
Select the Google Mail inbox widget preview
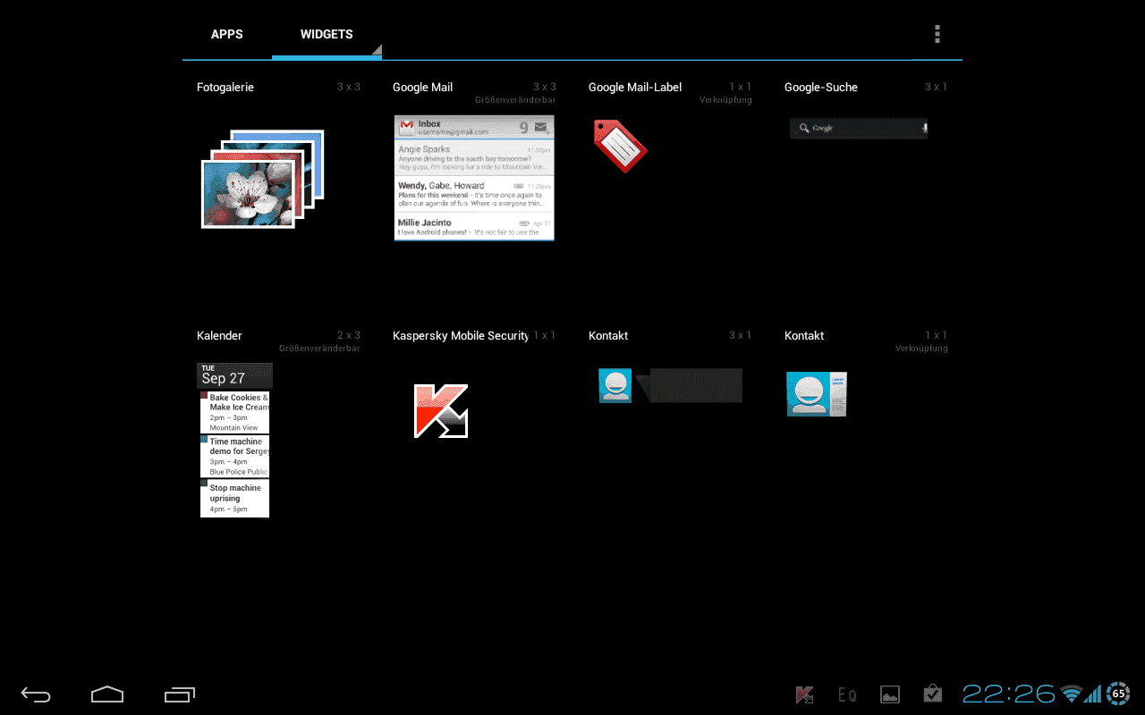(474, 177)
